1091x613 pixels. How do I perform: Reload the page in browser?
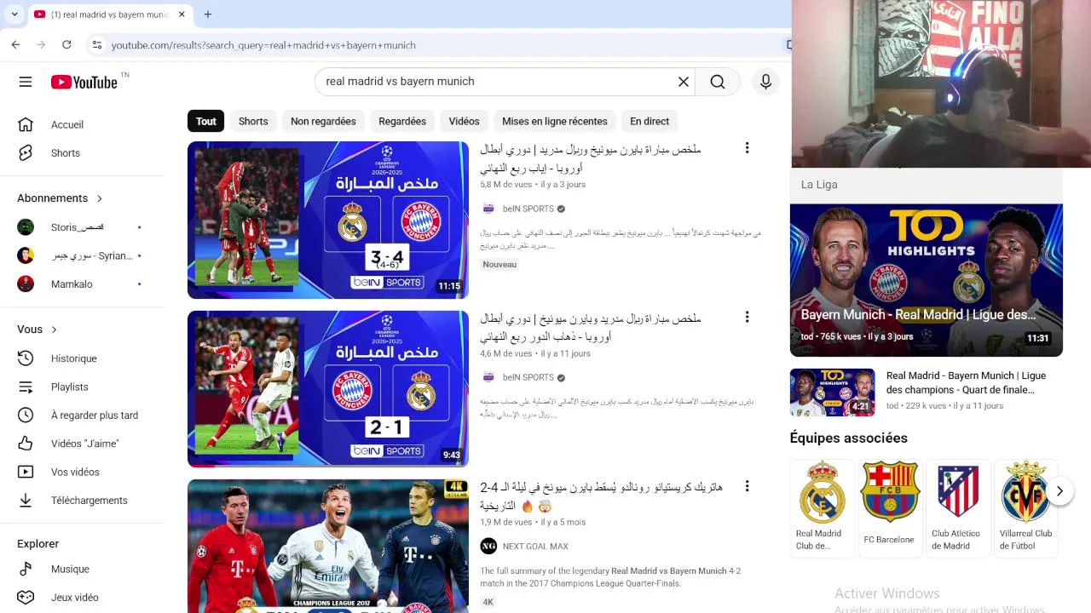point(66,45)
